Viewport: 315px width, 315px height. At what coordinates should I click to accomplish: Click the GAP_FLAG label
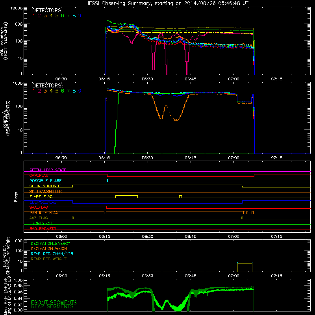tap(39, 175)
